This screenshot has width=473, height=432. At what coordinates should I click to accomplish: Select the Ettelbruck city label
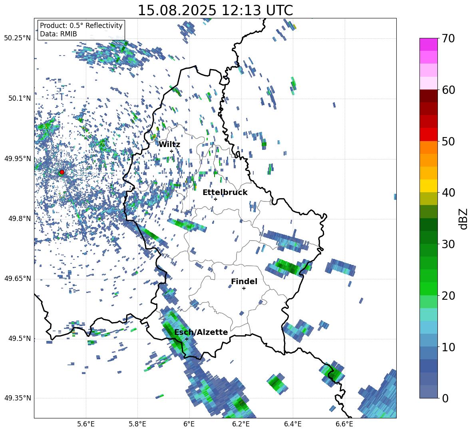pyautogui.click(x=225, y=193)
